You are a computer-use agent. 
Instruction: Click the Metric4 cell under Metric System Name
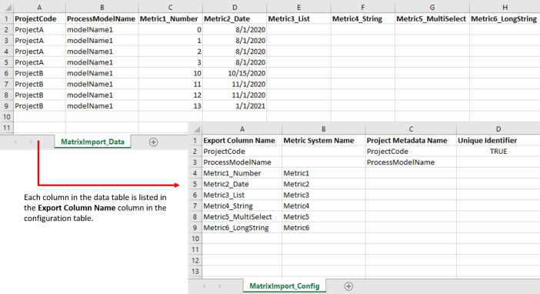(323, 205)
